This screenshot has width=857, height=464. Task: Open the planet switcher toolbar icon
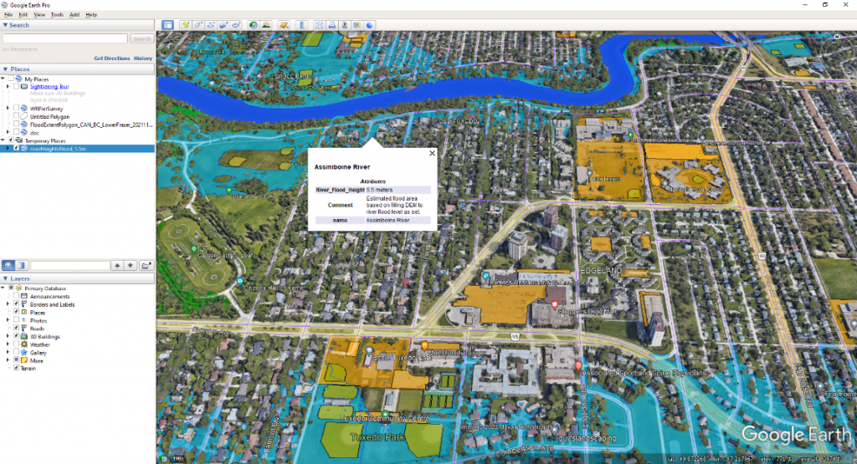pyautogui.click(x=284, y=25)
